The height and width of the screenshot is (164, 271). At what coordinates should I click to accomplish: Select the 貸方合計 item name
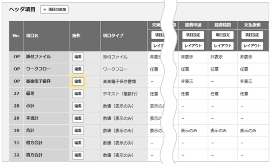tap(34, 155)
